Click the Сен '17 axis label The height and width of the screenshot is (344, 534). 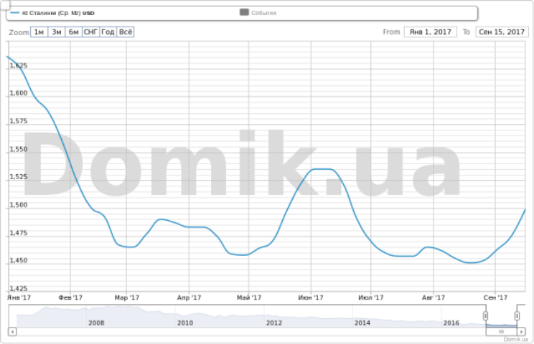495,297
